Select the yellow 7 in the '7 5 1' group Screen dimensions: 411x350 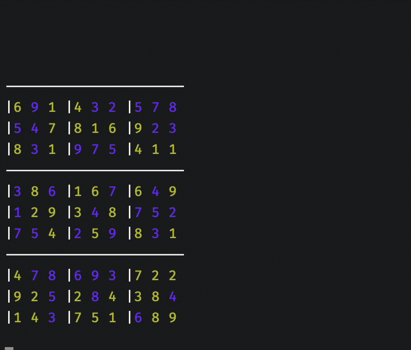[78, 318]
